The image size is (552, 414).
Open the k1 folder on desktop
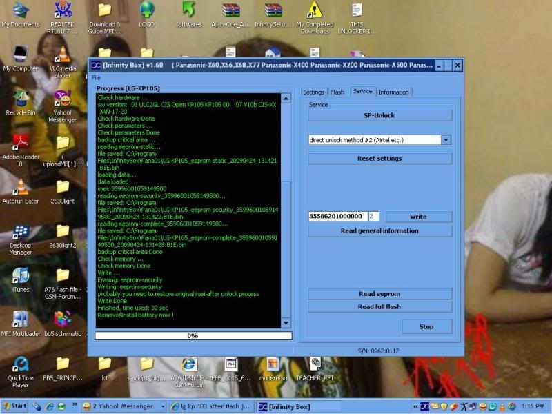[x=105, y=368]
